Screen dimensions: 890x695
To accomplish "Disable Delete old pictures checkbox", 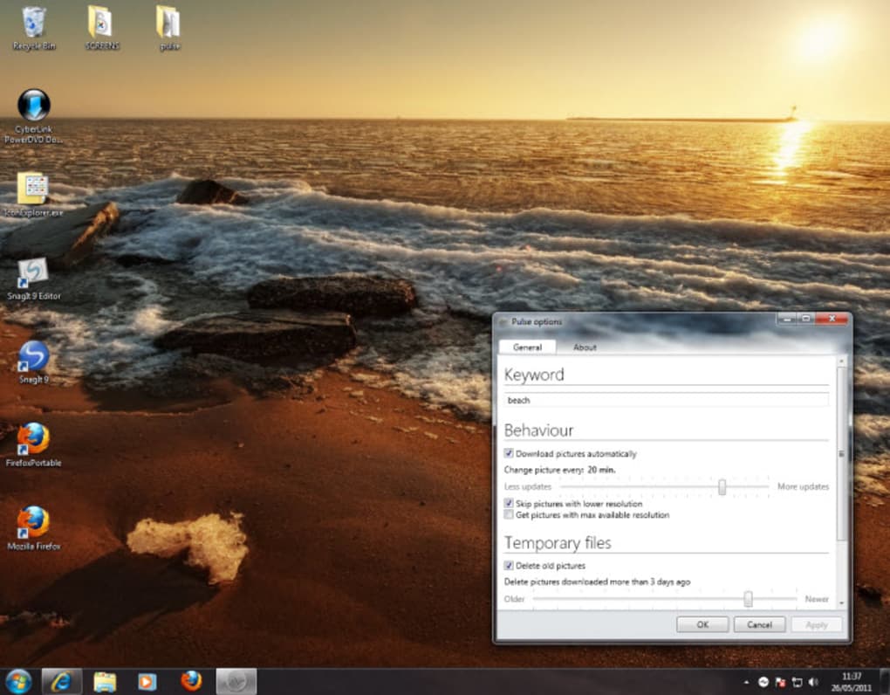I will [x=509, y=566].
